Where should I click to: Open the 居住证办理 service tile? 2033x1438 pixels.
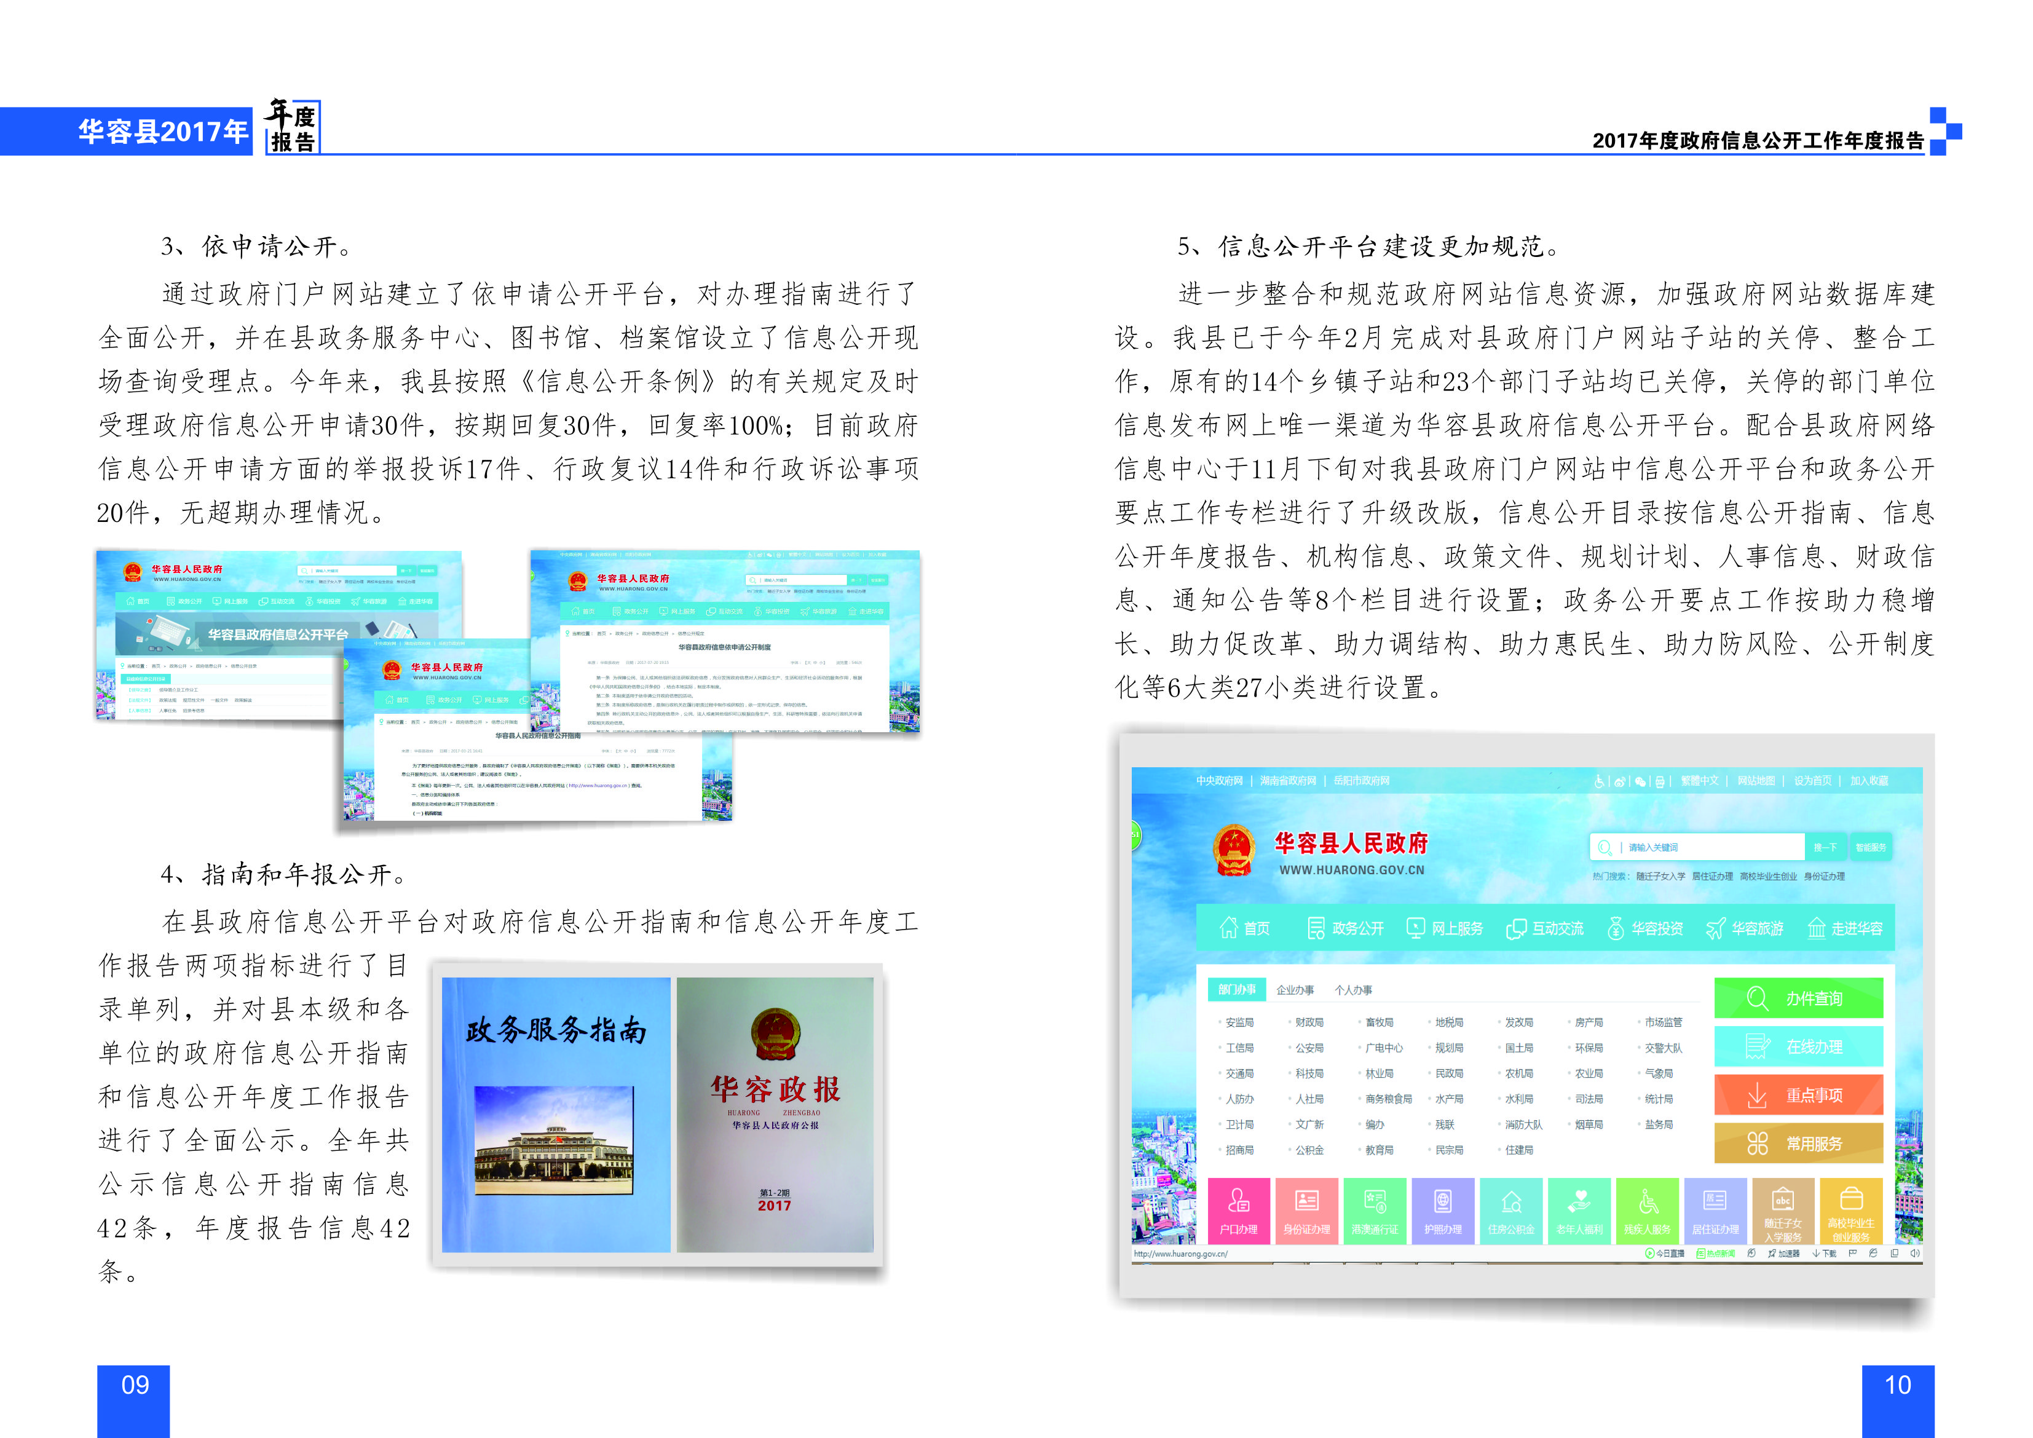[1715, 1211]
